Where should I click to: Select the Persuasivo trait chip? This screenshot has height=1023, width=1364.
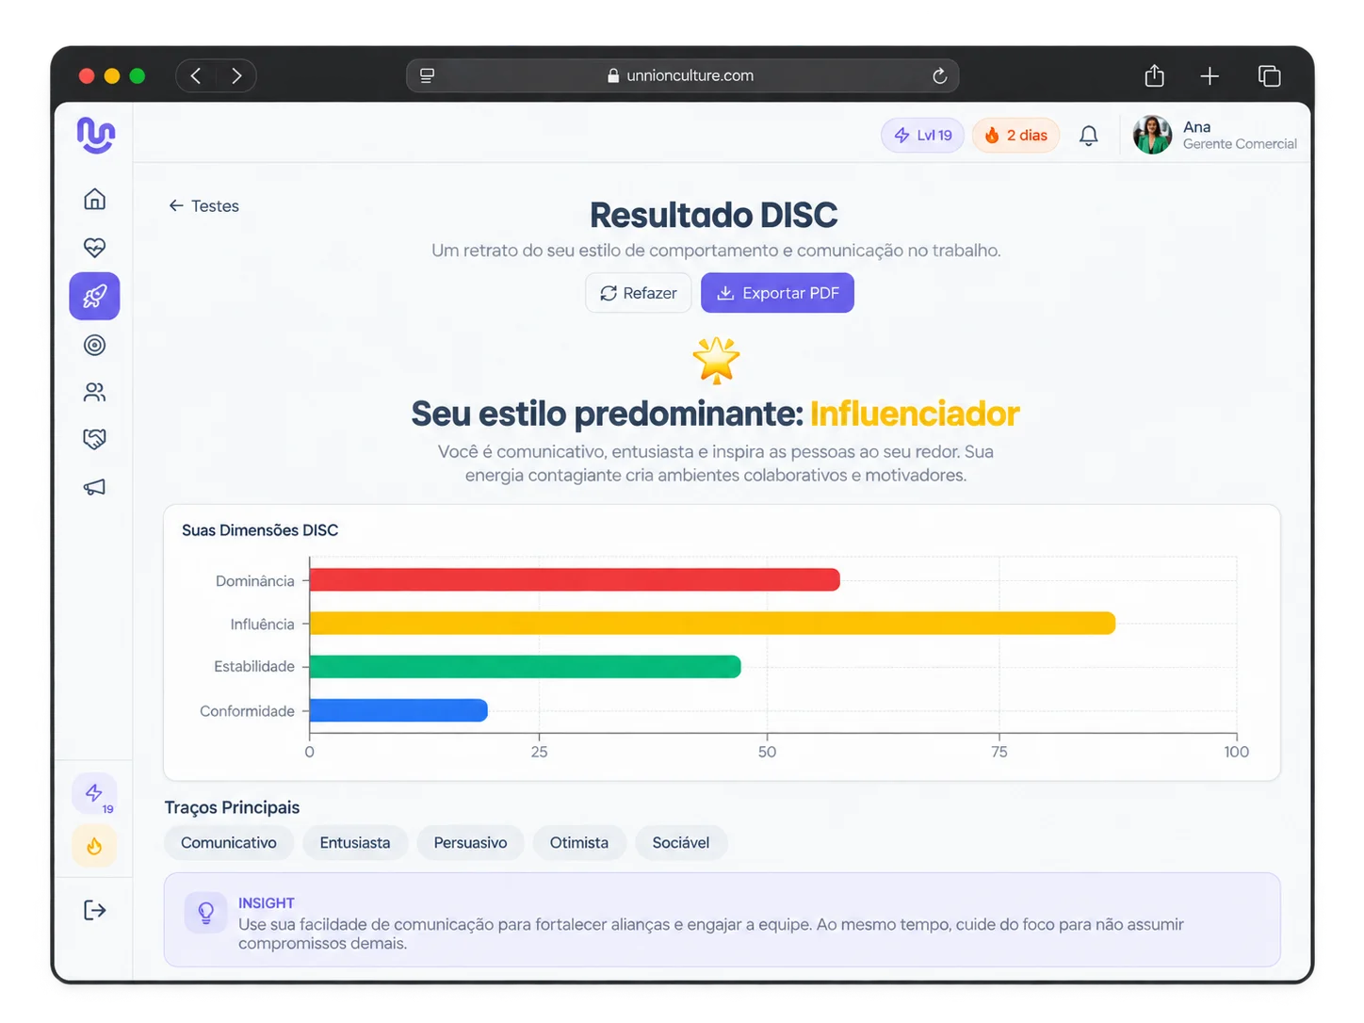[470, 842]
